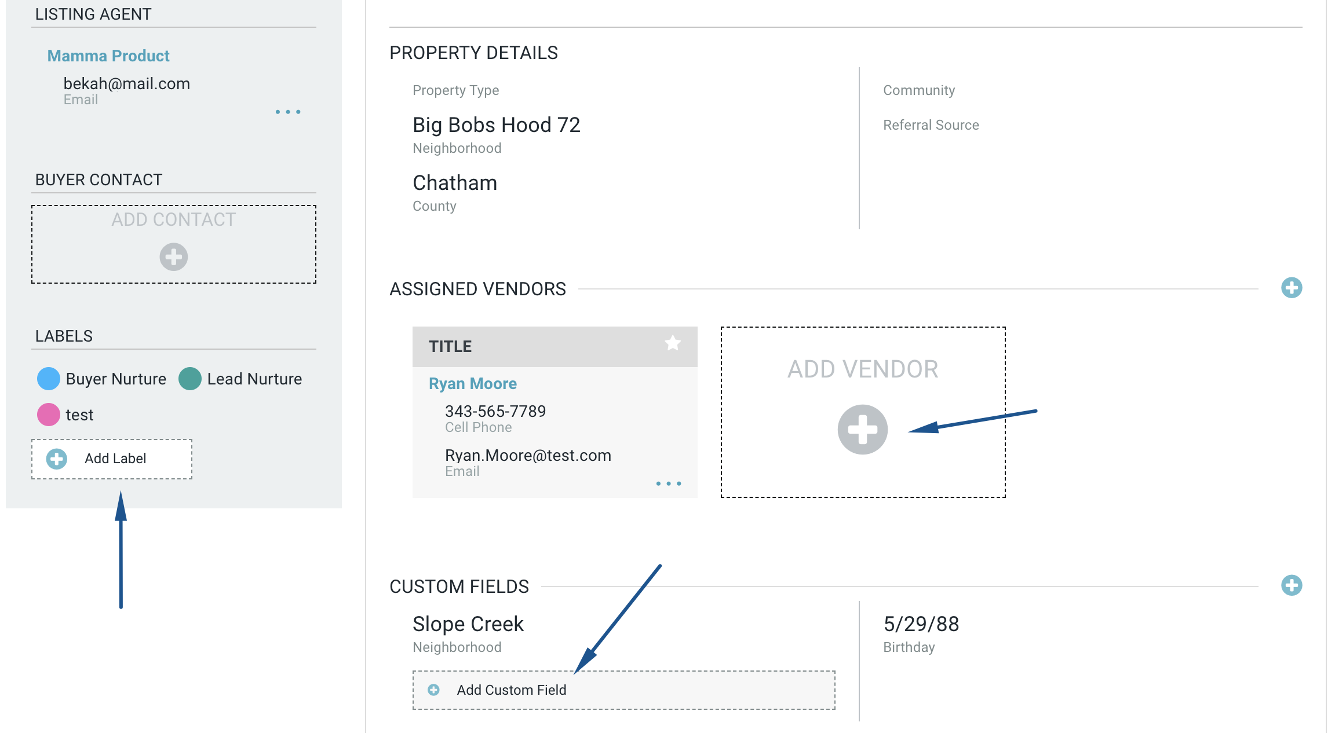Select the pink test label color dot
Screen dimensions: 1335x733
coord(48,414)
